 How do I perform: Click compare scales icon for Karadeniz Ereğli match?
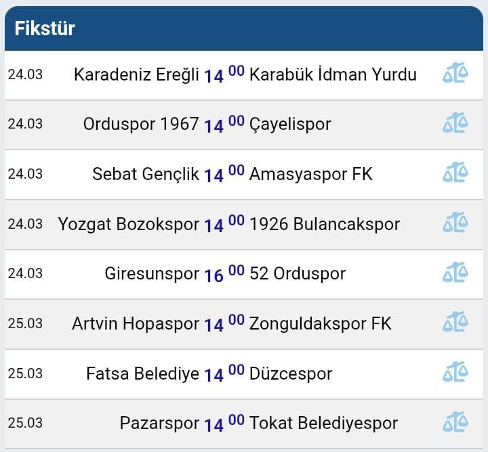pos(455,73)
